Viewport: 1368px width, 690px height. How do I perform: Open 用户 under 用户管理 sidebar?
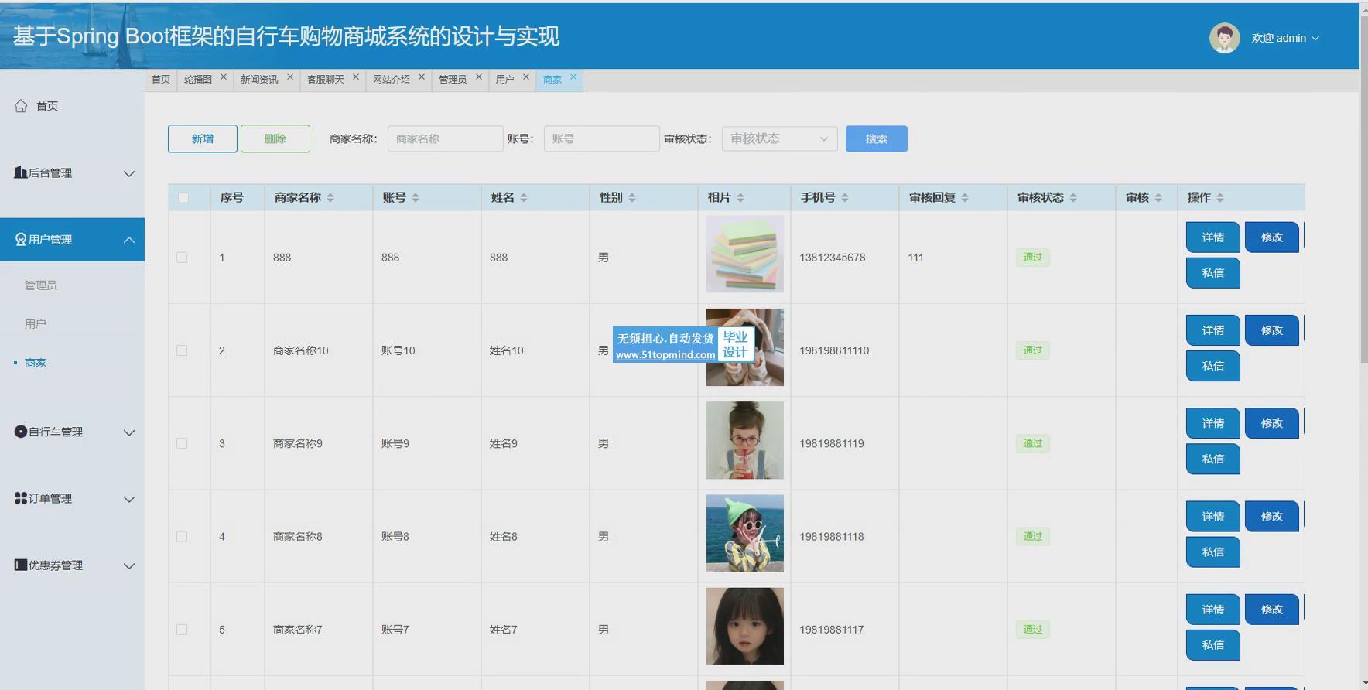[x=36, y=324]
